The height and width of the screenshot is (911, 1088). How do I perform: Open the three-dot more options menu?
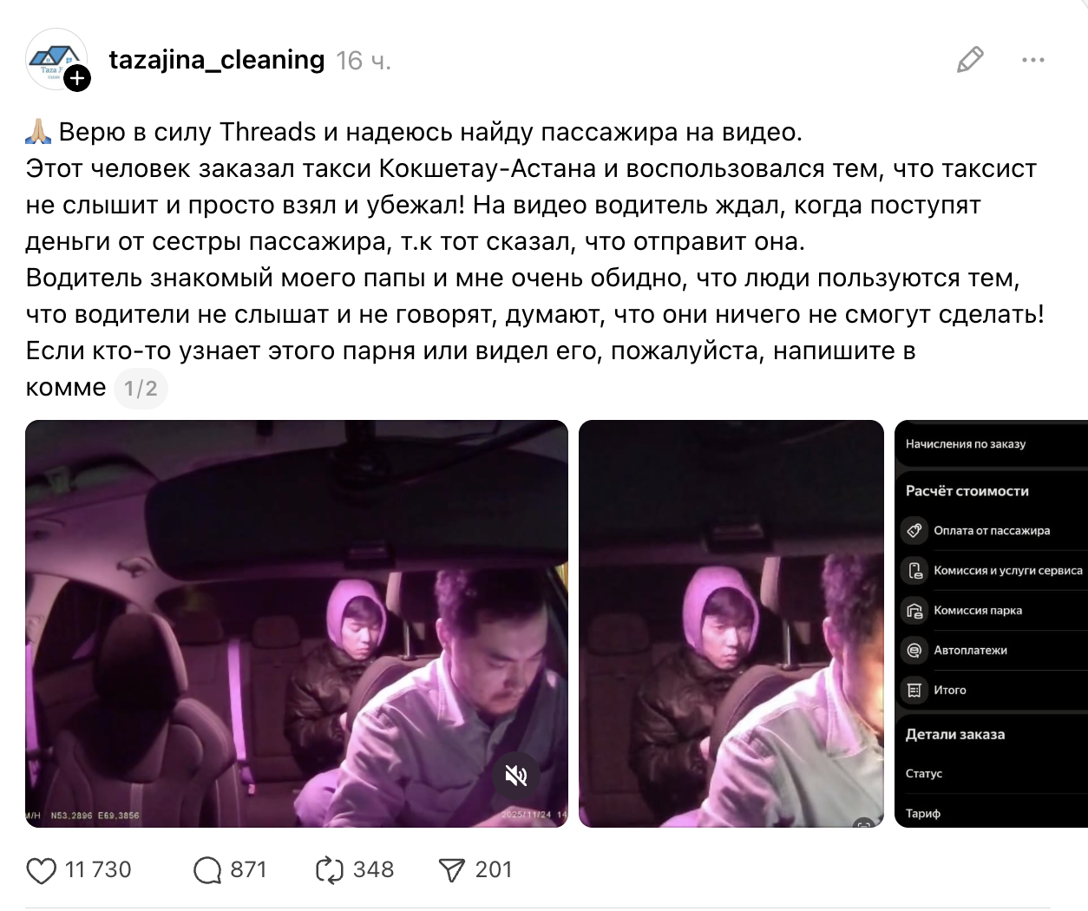point(1033,60)
